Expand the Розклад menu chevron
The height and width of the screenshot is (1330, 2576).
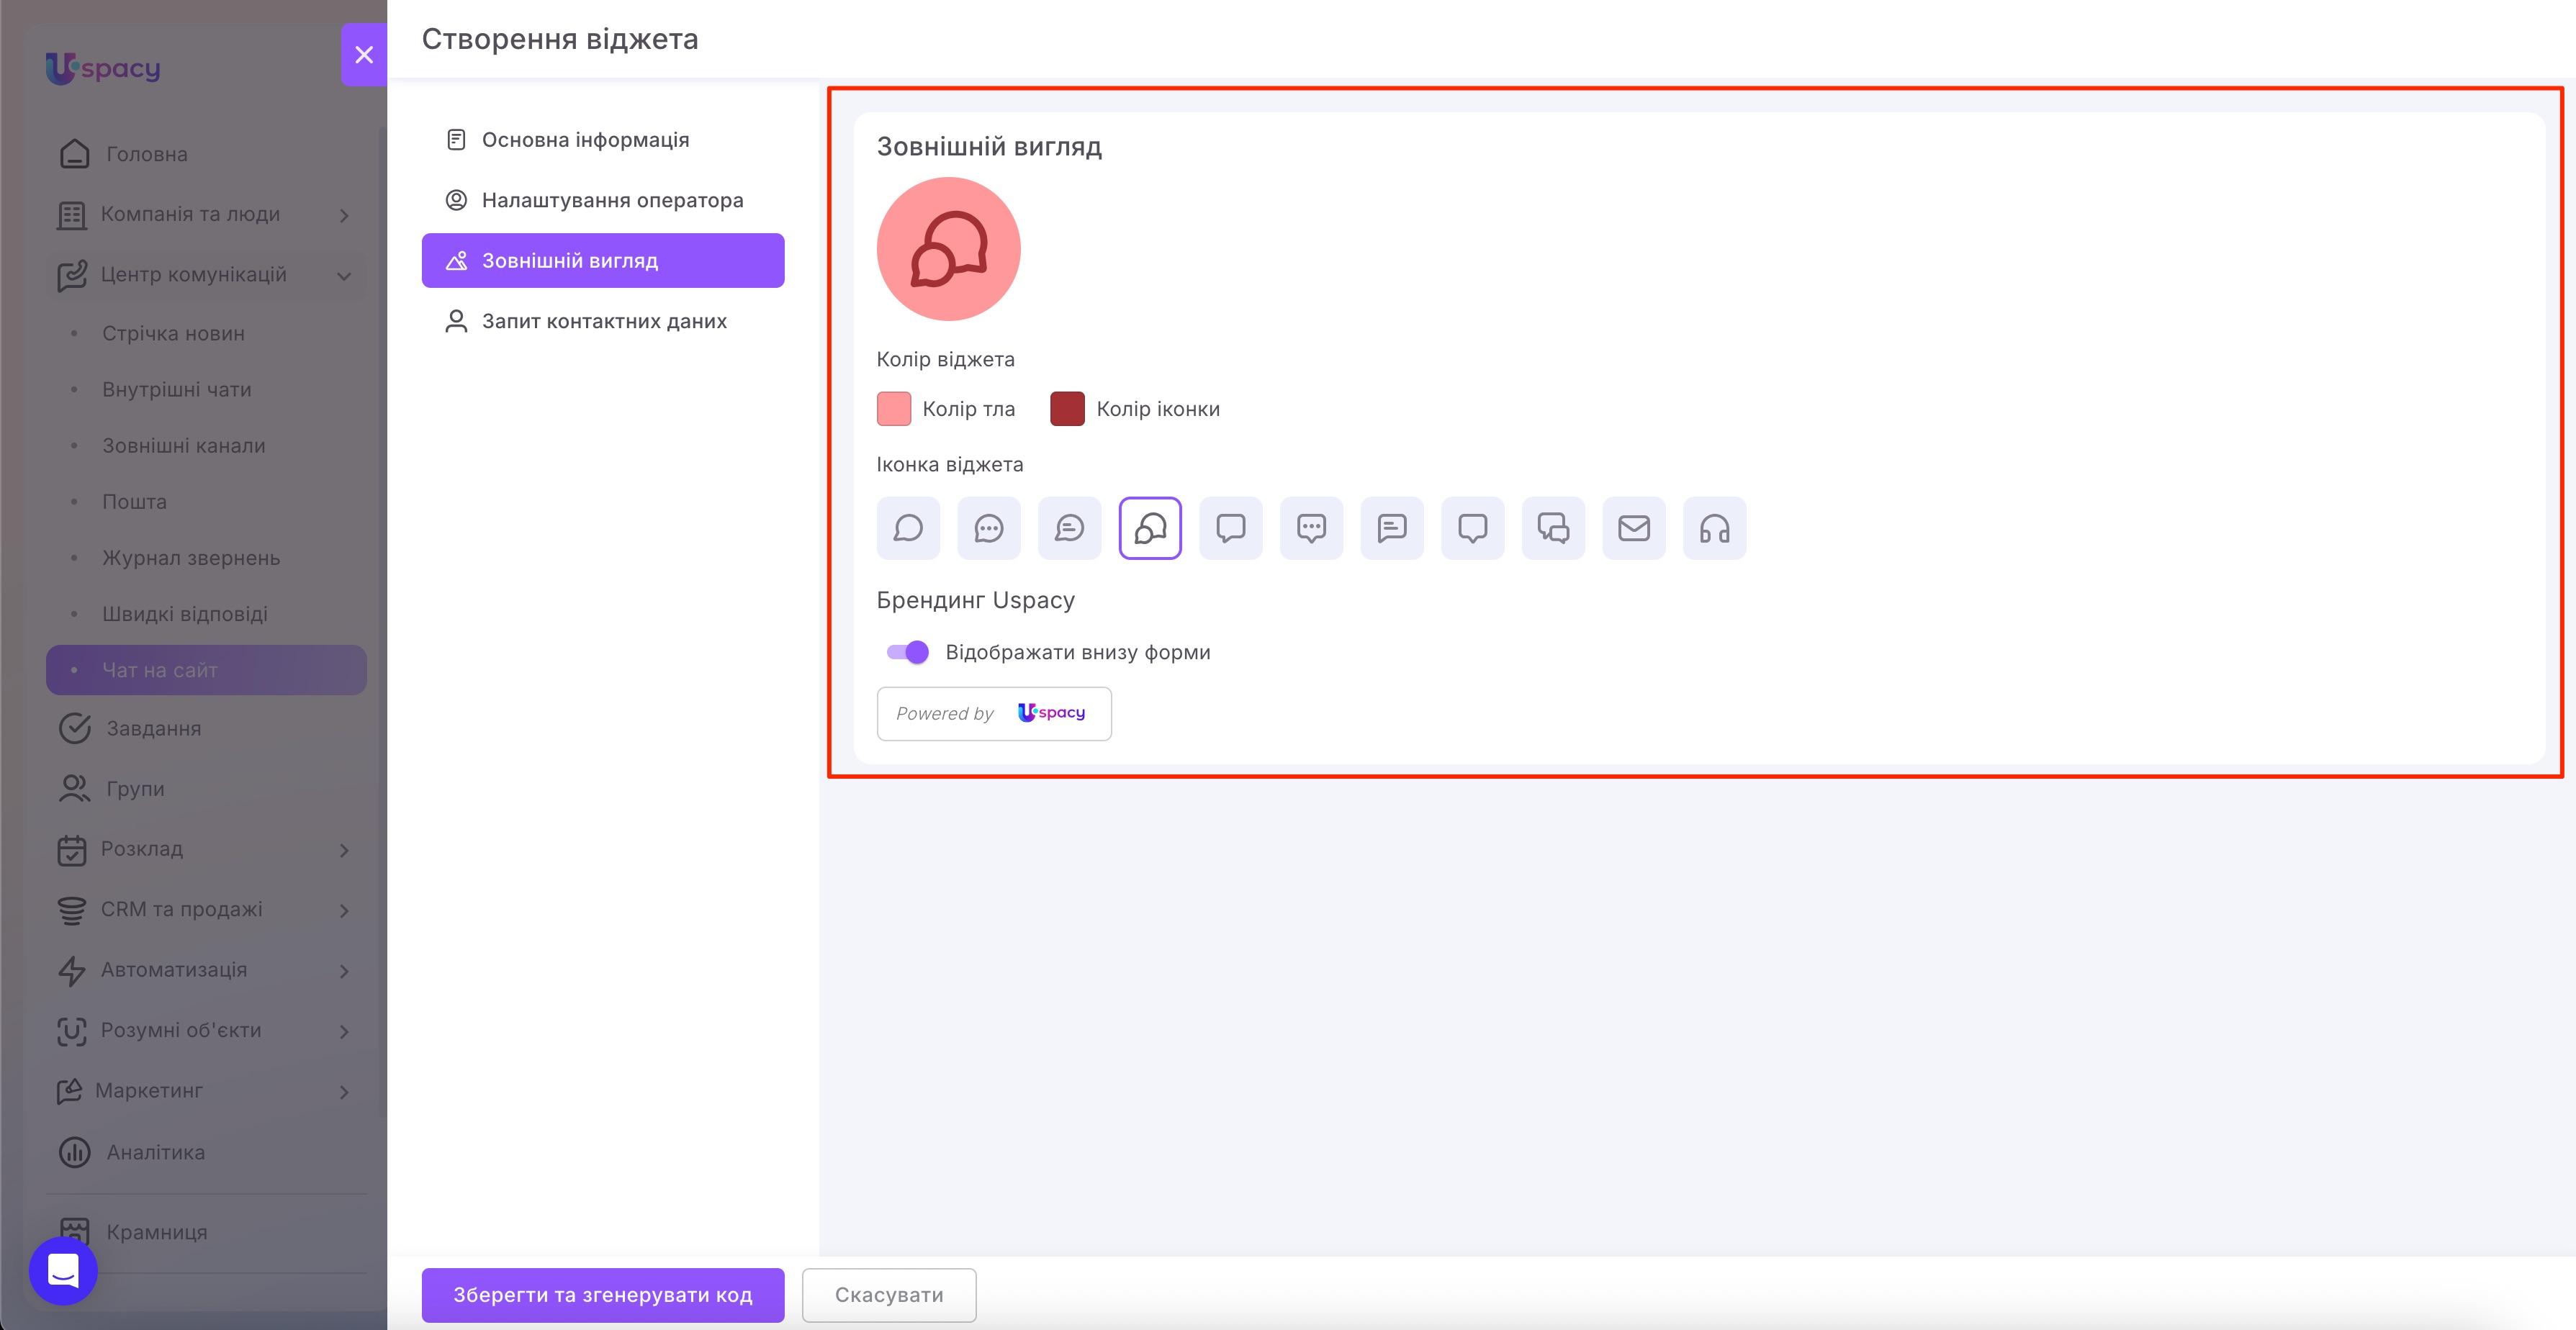point(344,850)
